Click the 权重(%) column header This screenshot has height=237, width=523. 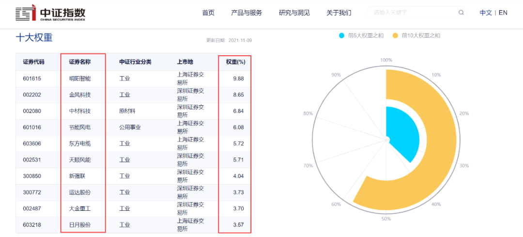[235, 62]
